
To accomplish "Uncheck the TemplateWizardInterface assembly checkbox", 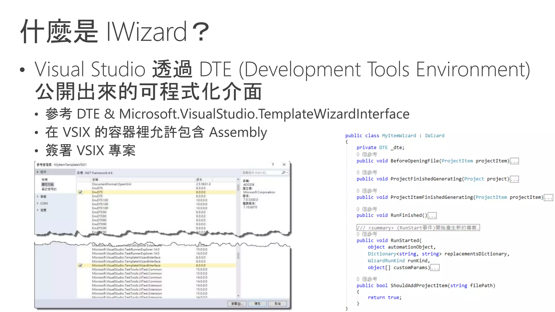I will [x=80, y=265].
